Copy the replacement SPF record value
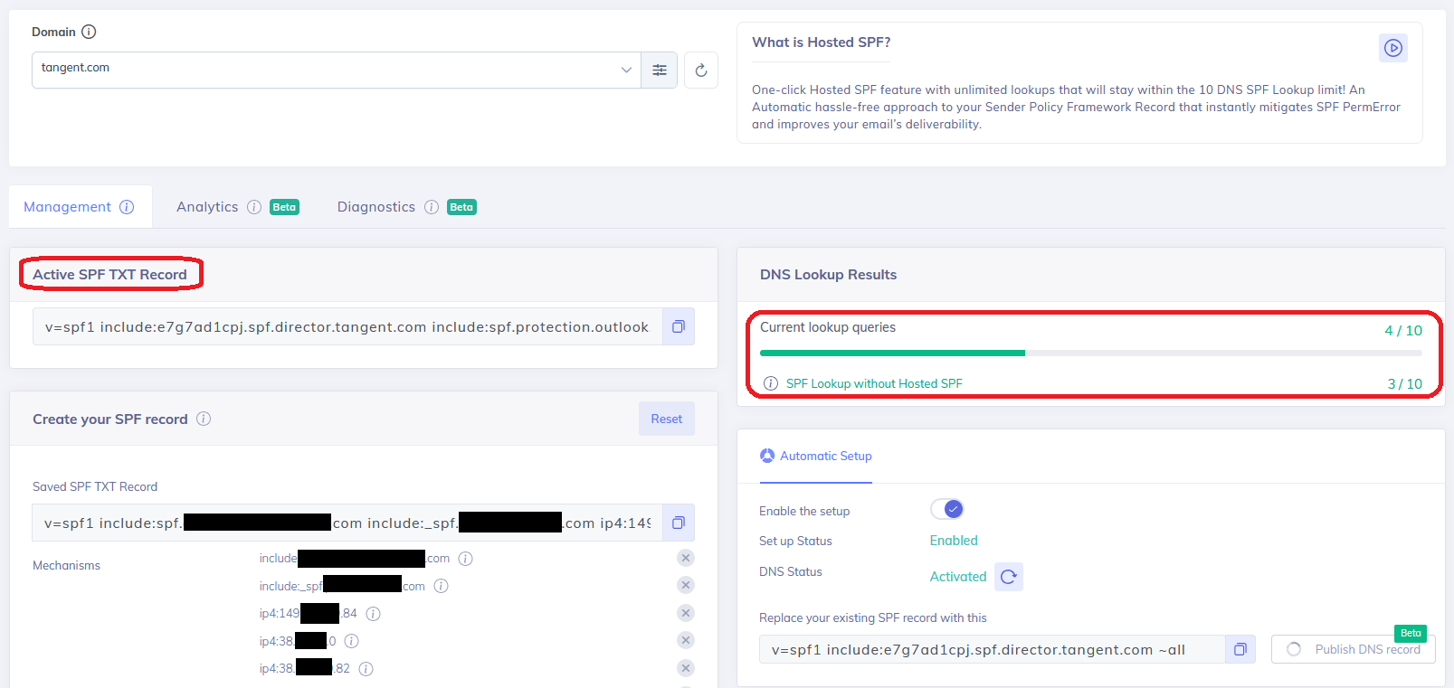Viewport: 1454px width, 688px height. [x=1240, y=649]
